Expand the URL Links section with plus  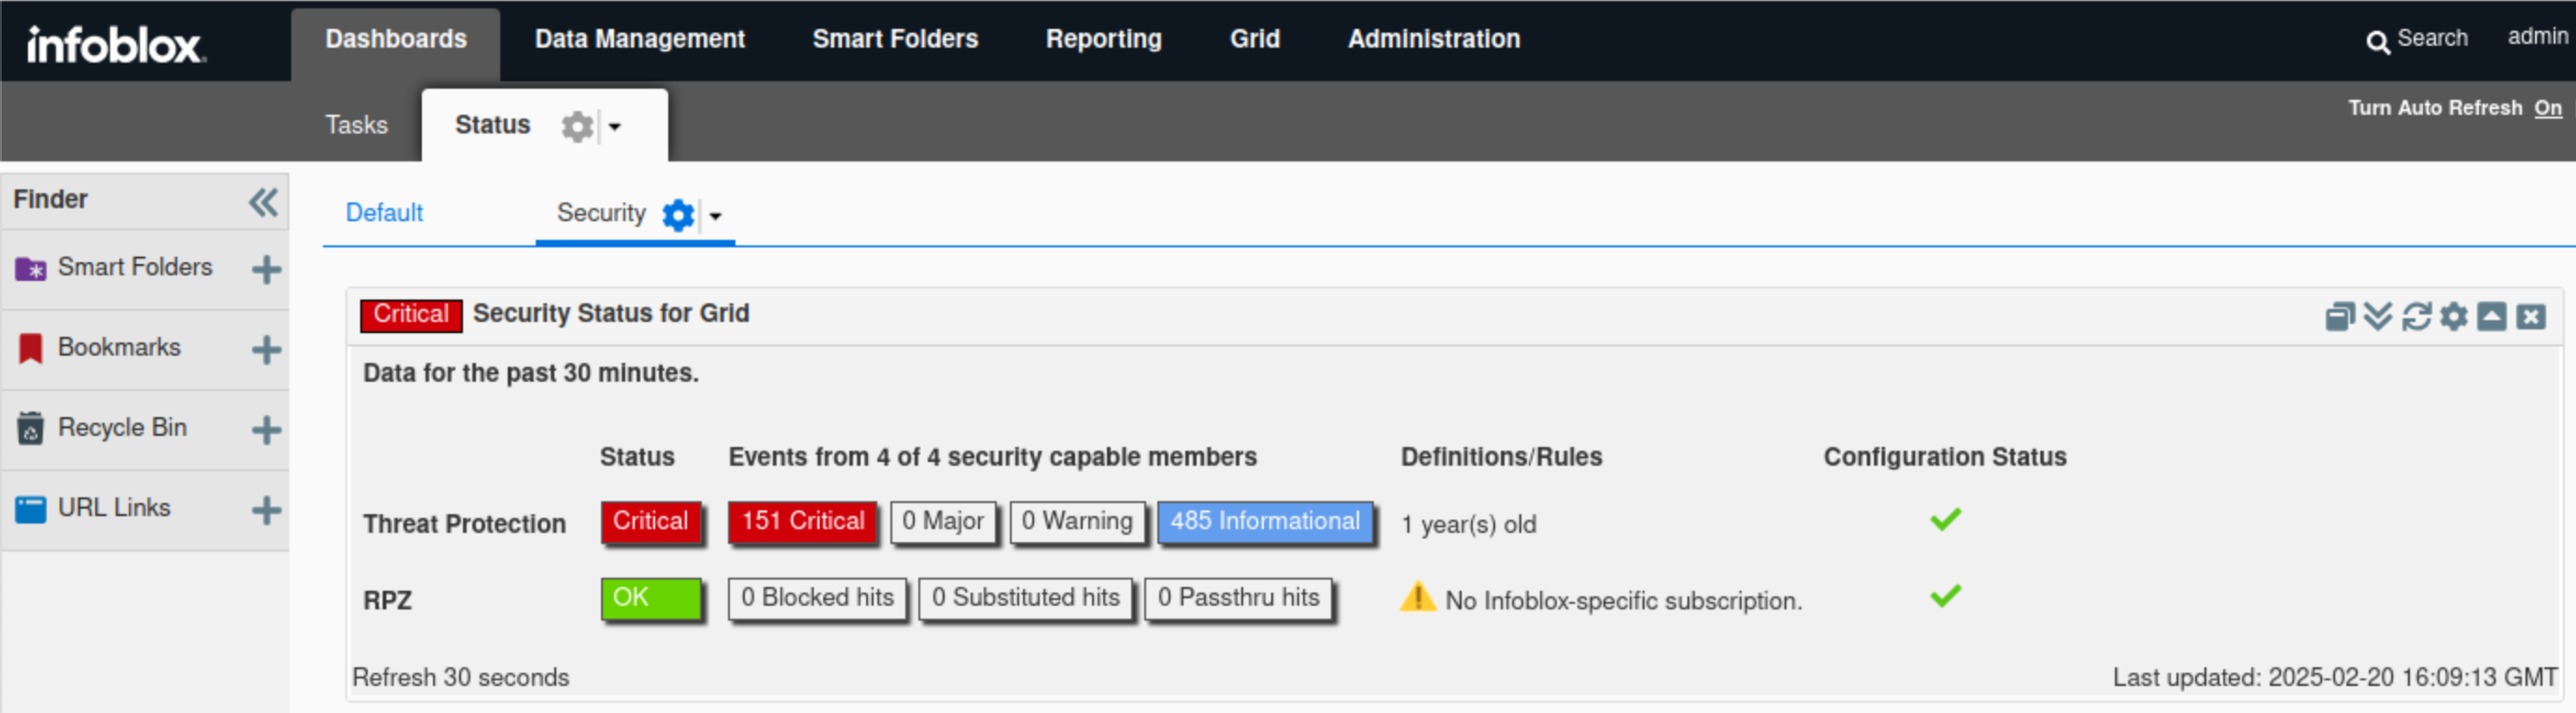(266, 509)
